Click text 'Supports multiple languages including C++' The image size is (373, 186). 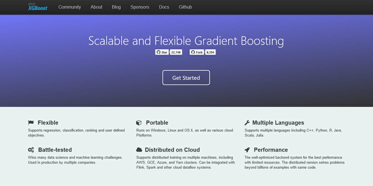pos(279,130)
